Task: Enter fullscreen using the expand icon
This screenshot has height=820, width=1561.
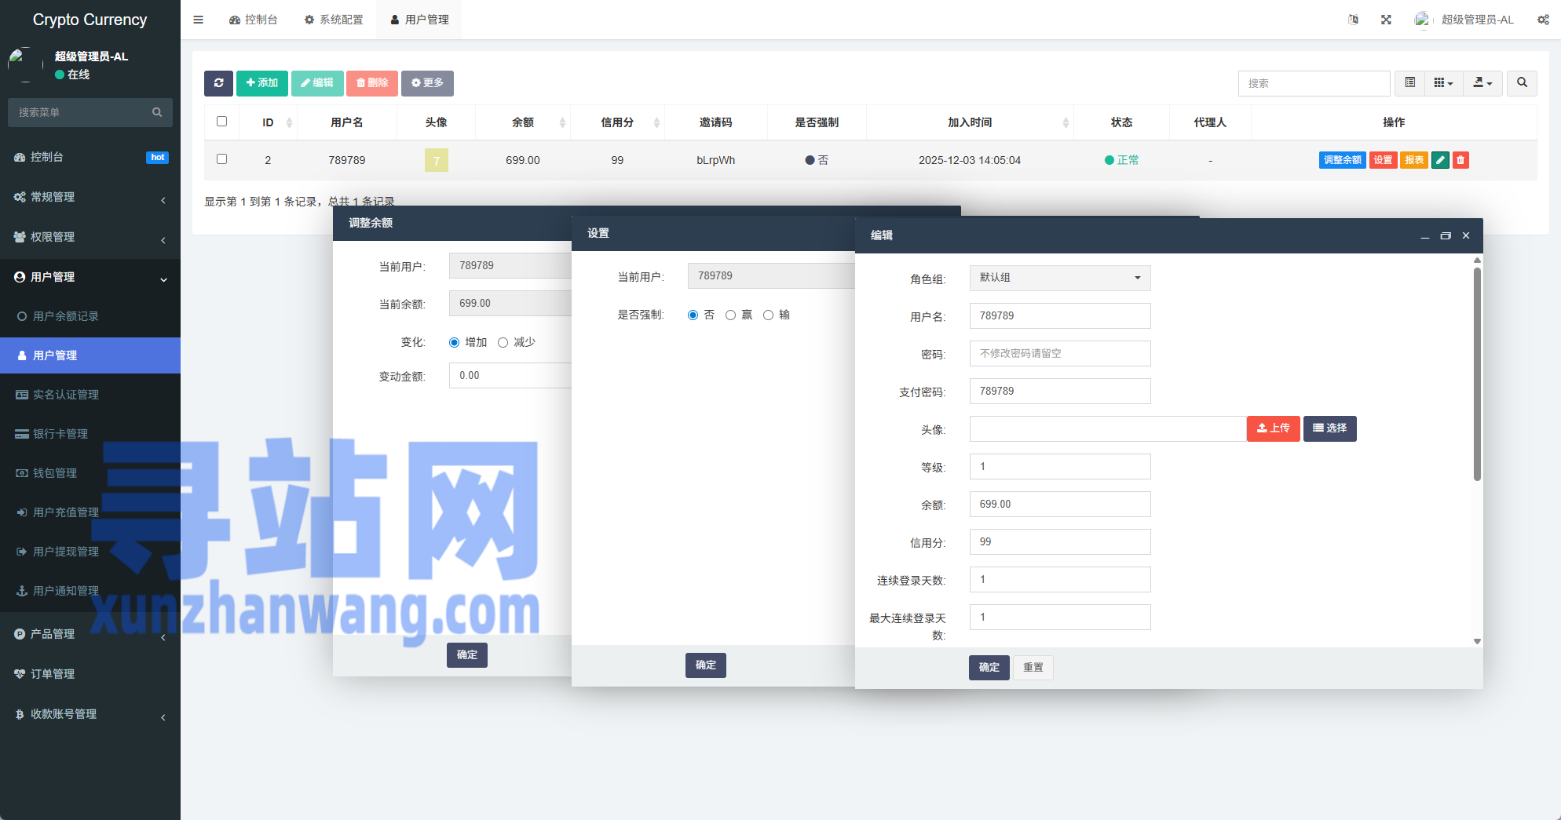Action: point(1386,20)
